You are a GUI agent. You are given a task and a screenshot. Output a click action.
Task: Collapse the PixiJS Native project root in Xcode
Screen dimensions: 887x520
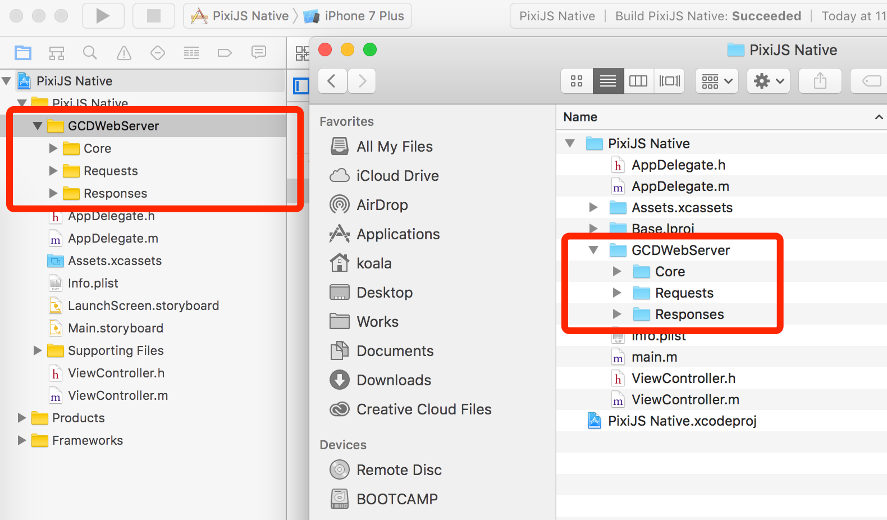[7, 81]
